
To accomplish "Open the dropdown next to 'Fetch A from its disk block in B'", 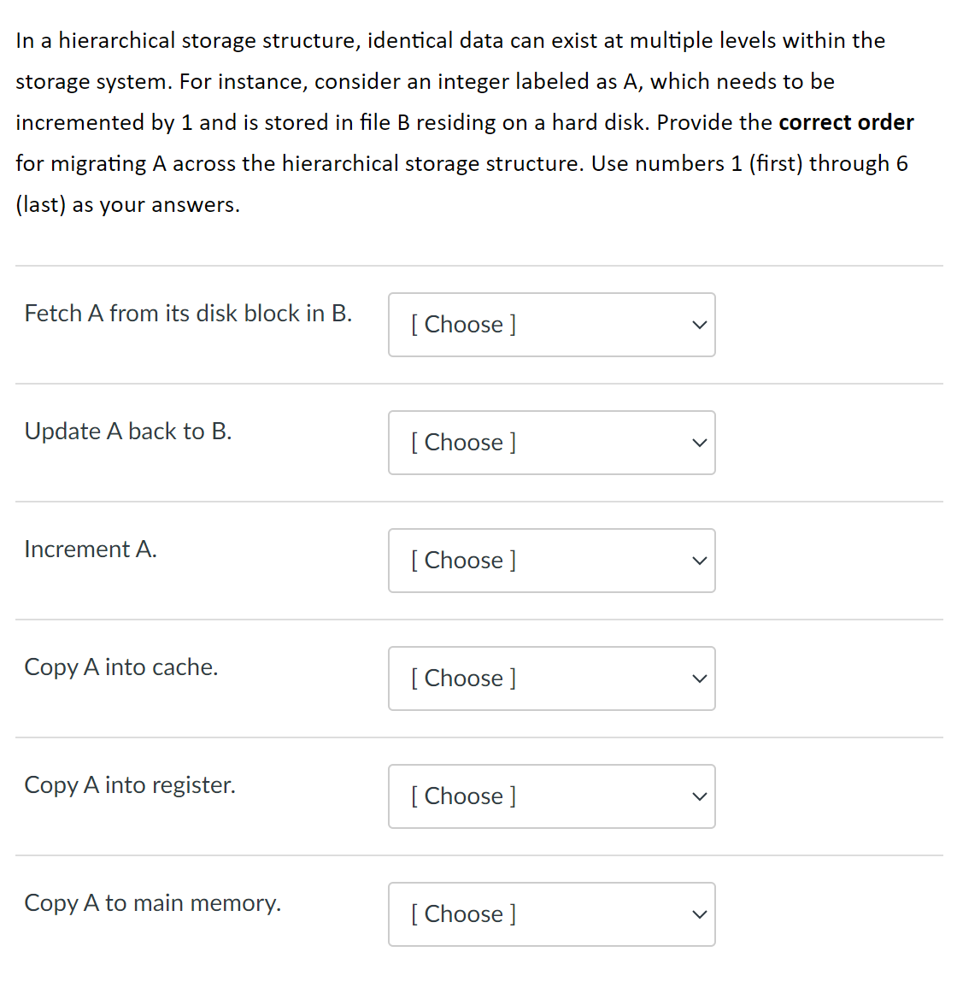I will click(x=551, y=325).
